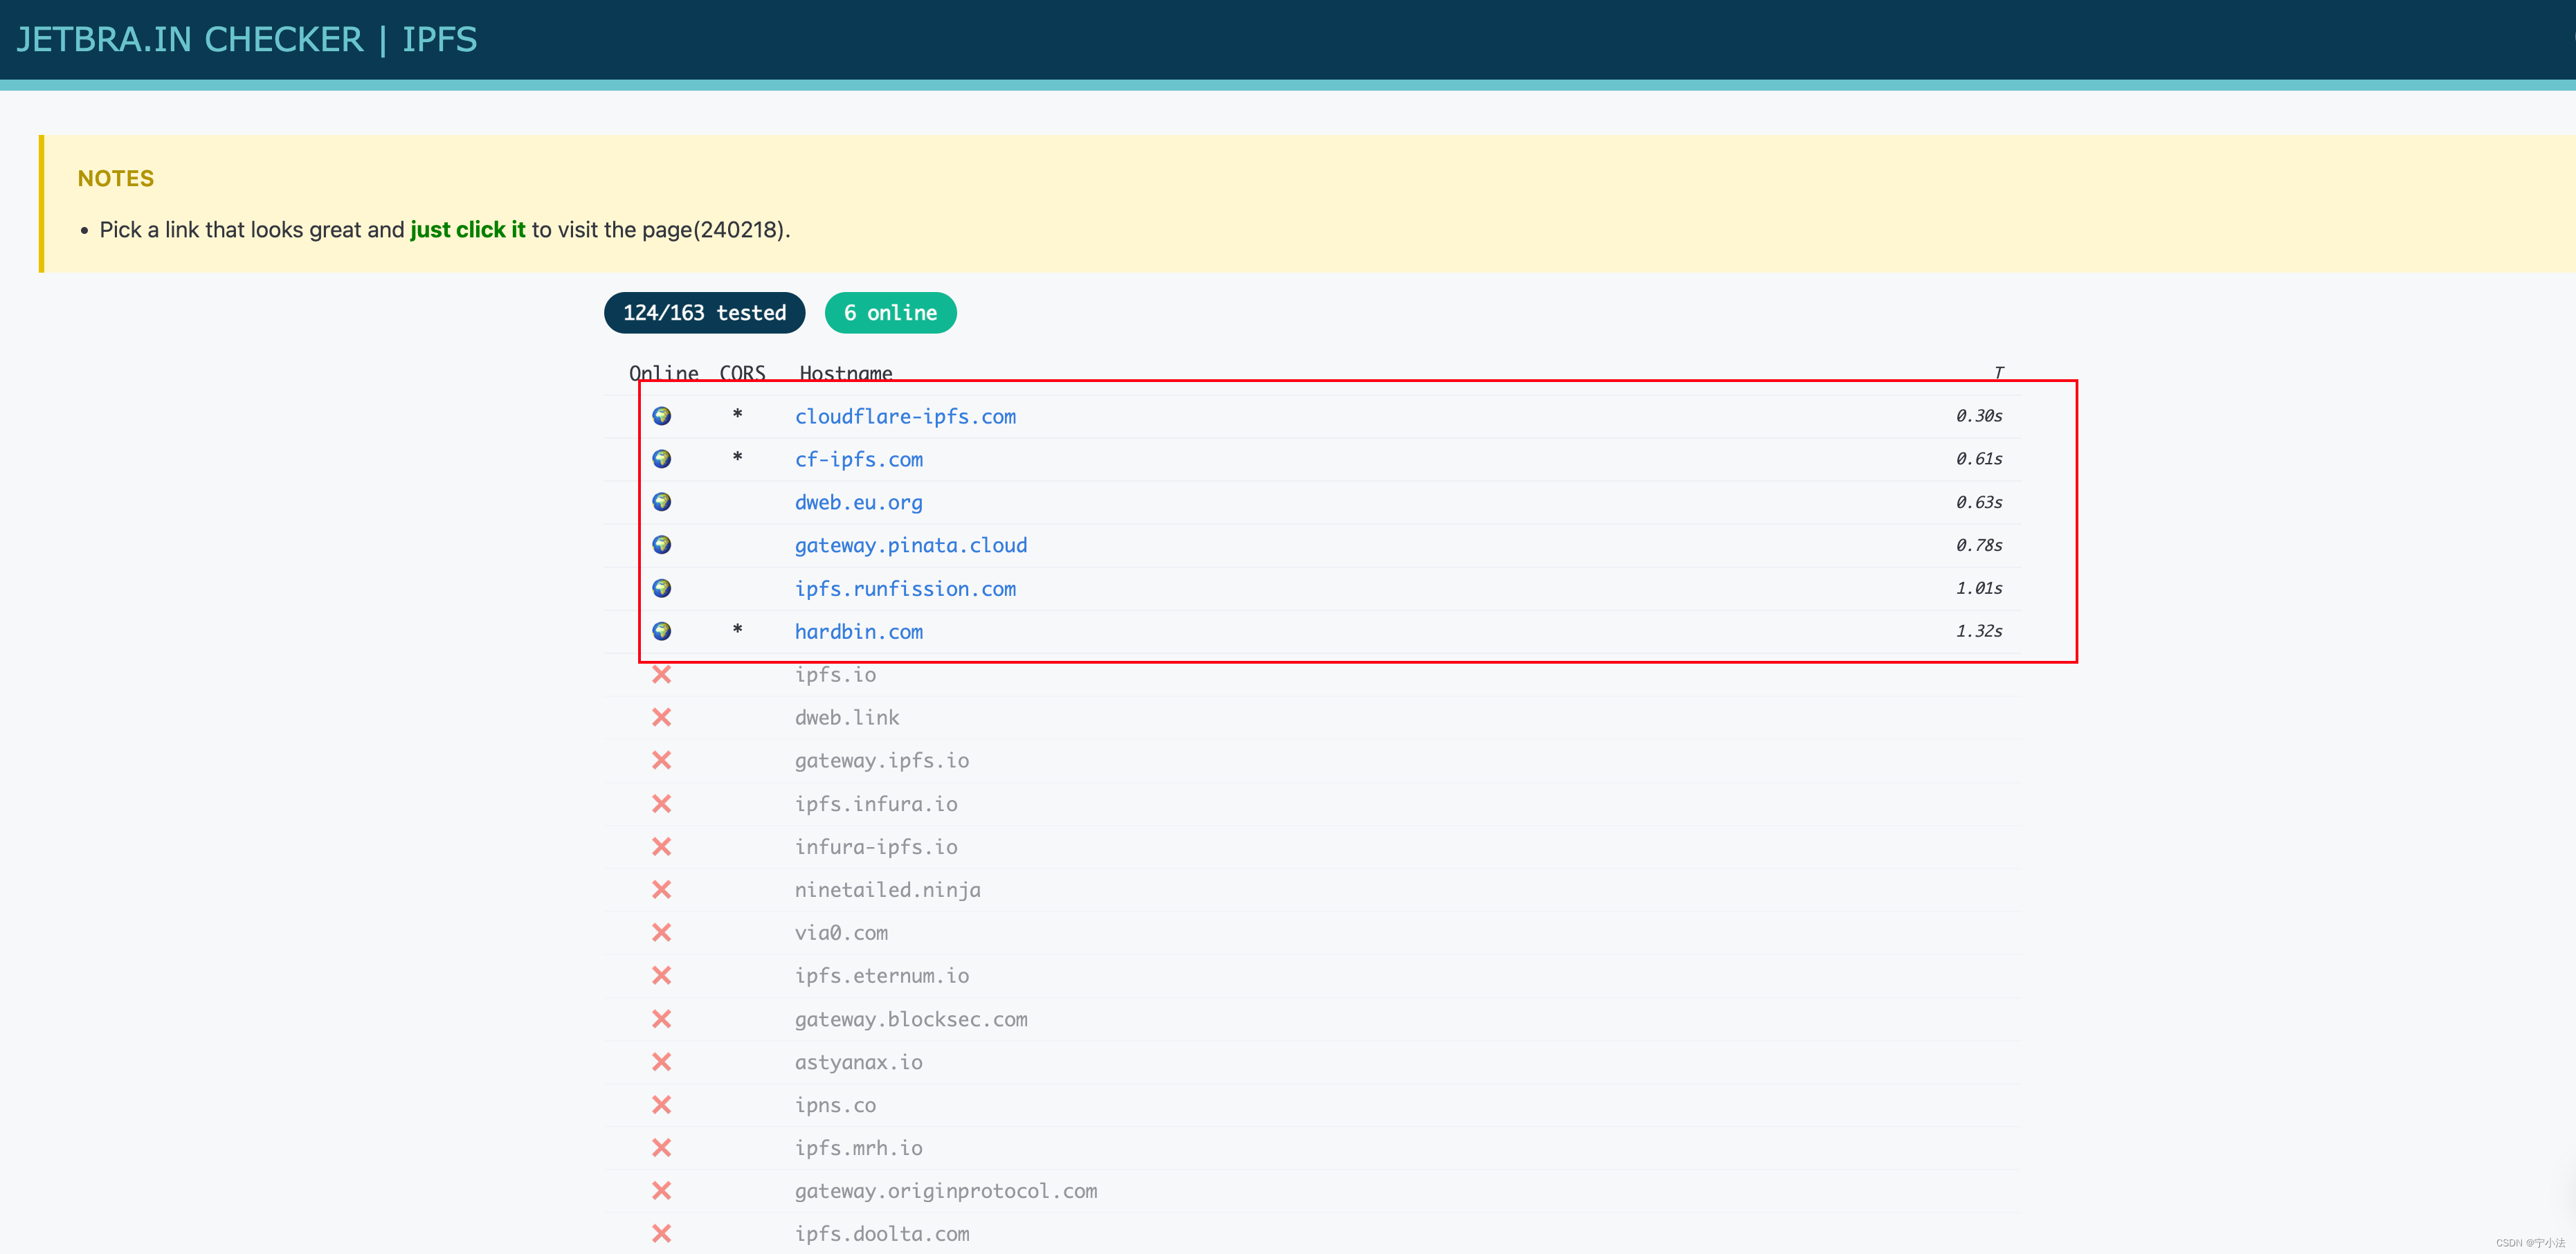Screen dimensions: 2576x1254
Task: Click the red X icon next to ipfs.io
Action: [662, 674]
